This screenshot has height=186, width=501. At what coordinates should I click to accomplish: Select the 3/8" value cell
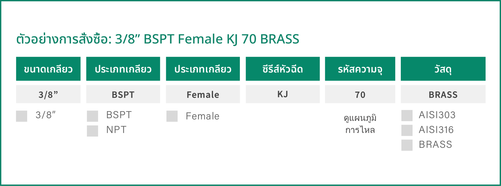point(48,94)
